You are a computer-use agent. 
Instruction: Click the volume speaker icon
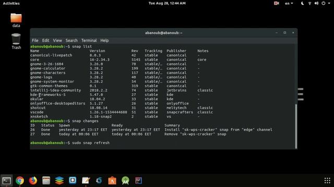tap(317, 3)
